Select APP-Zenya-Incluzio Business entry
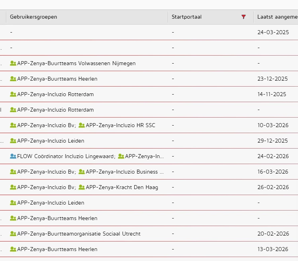Image resolution: width=298 pixels, height=261 pixels. (125, 172)
